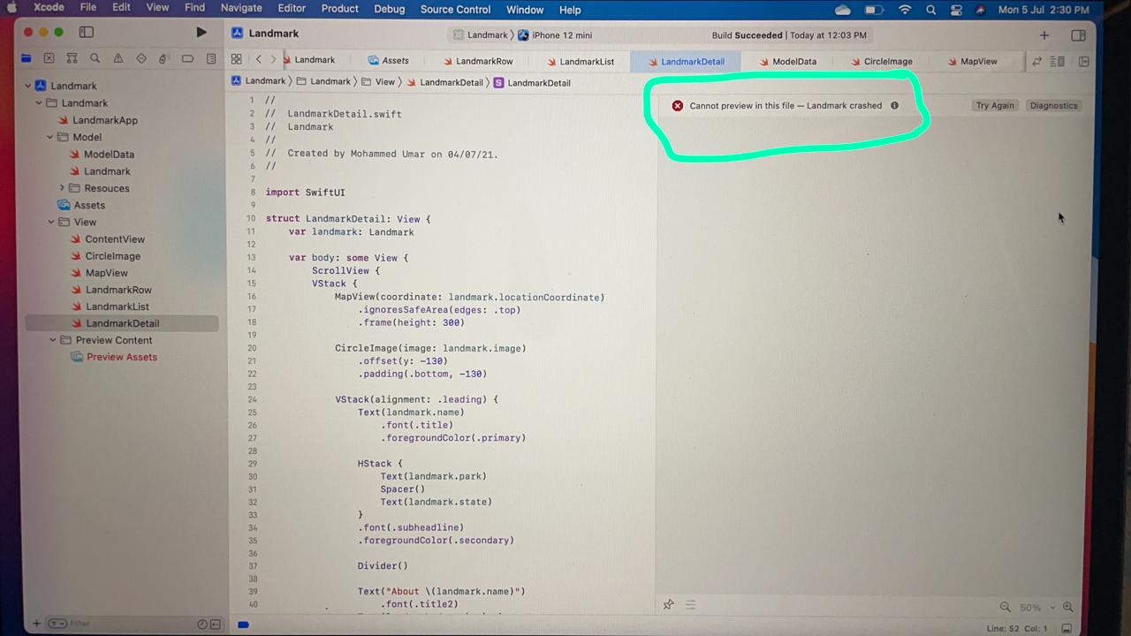Collapse the Preview Content folder
The height and width of the screenshot is (636, 1131).
coord(52,340)
